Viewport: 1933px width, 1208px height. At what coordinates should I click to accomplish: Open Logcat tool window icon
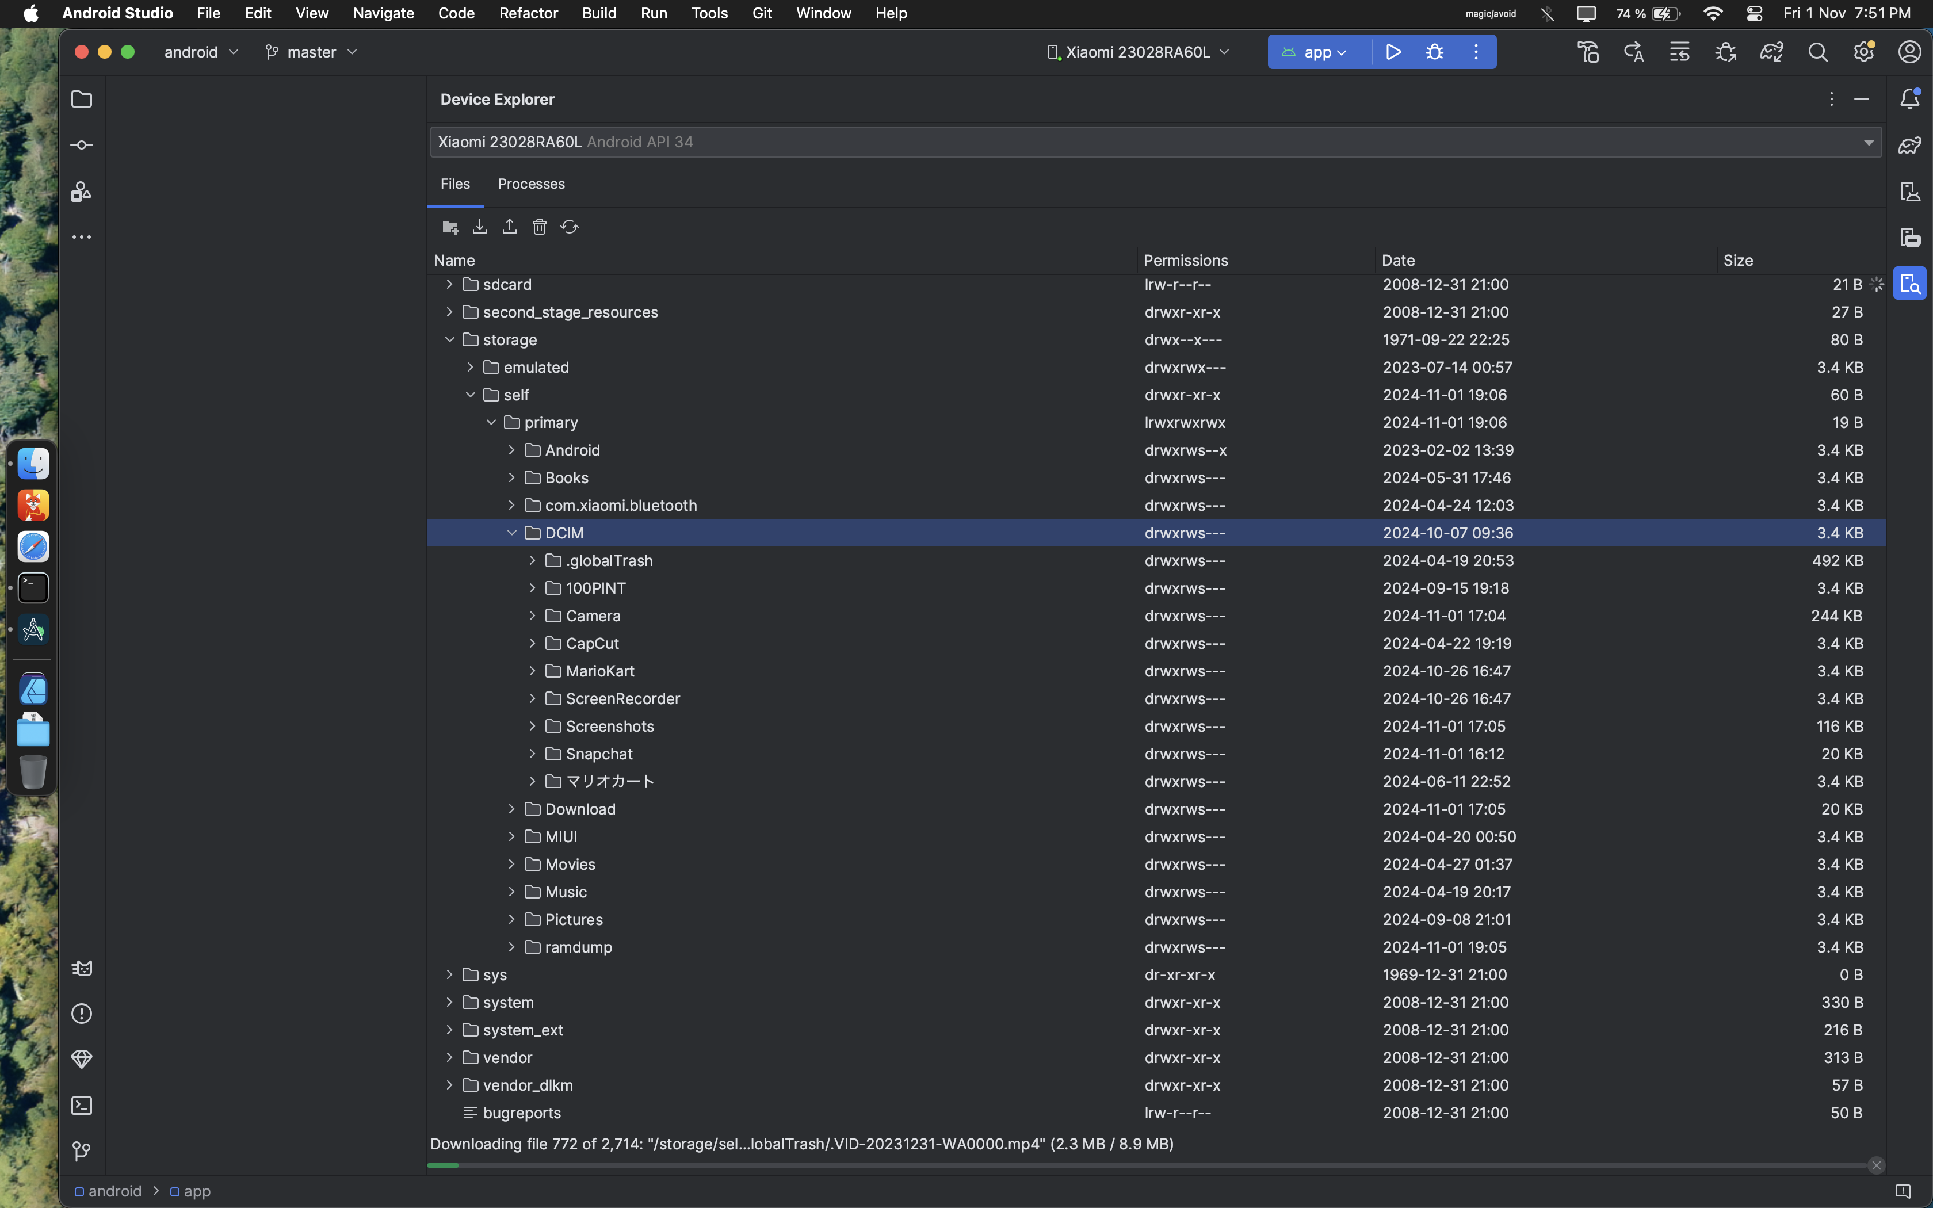click(82, 968)
